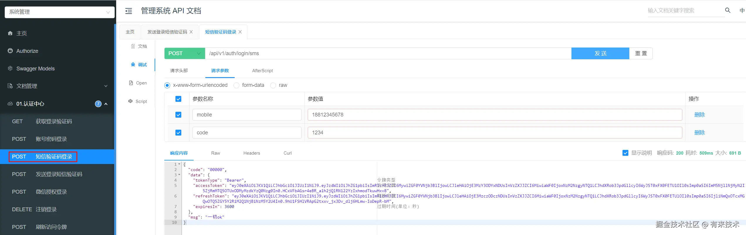Open the Curl response tab
Screen dimensions: 746x235
point(288,153)
